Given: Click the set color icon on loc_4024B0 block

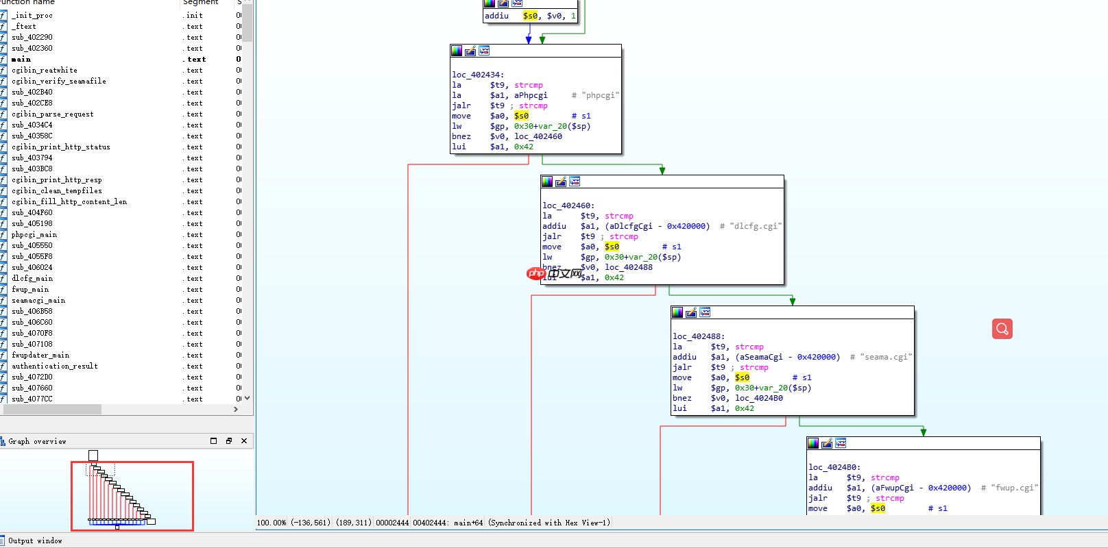Looking at the screenshot, I should click(813, 443).
